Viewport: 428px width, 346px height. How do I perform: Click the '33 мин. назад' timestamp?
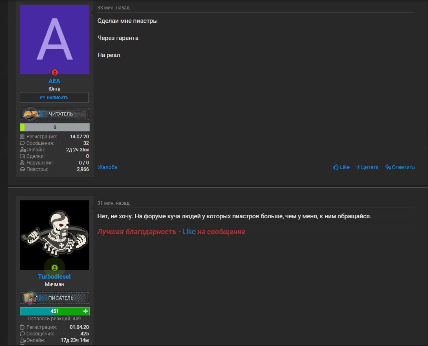click(113, 8)
